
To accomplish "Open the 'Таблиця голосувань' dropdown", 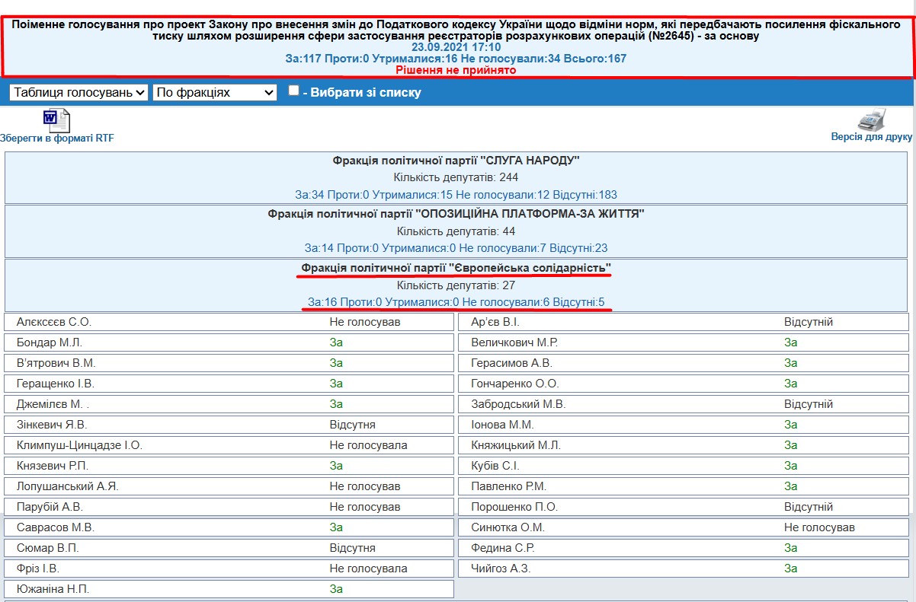I will click(x=79, y=92).
